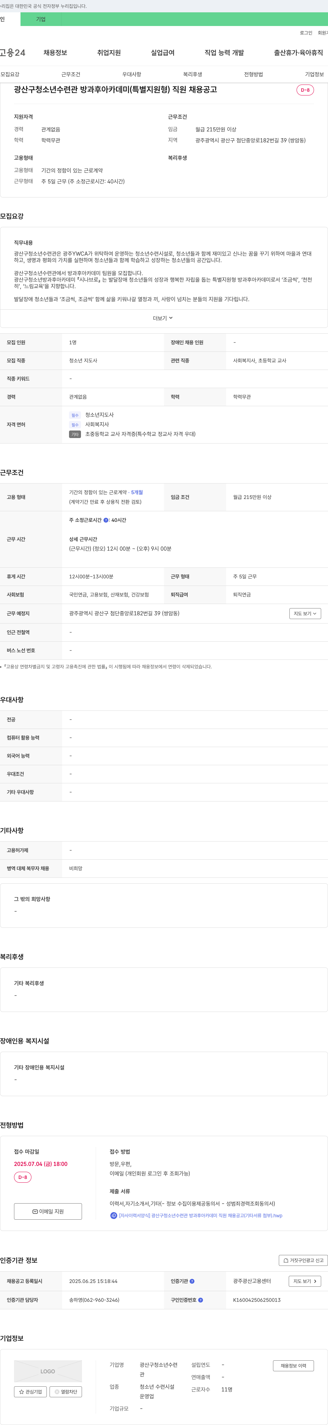Click the 필수 badge beside 청소년지도사

(75, 415)
